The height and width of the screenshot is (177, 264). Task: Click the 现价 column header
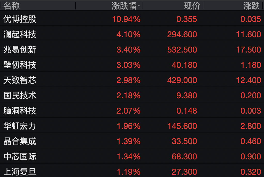coord(192,6)
